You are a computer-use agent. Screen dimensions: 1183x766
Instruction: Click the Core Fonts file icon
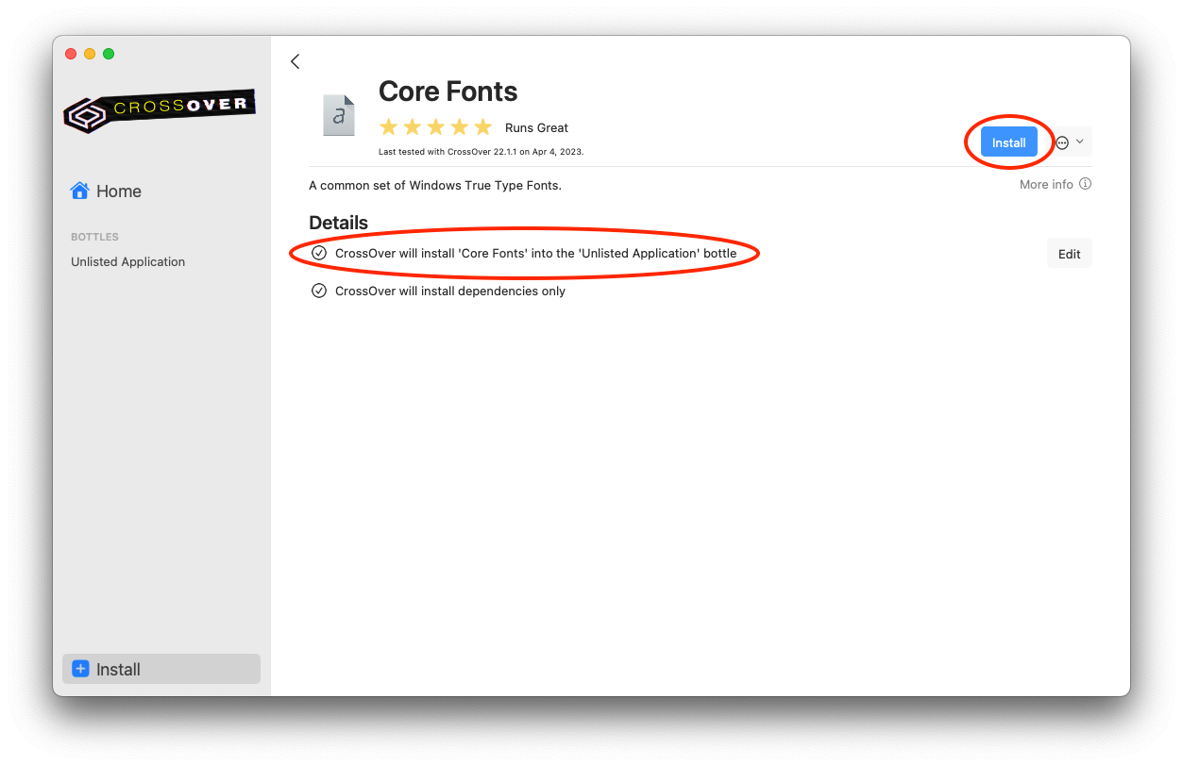(x=339, y=115)
